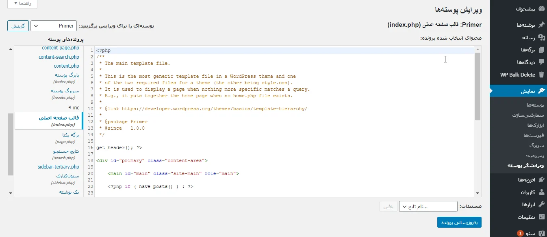Click the code editor vertical scrollbar thumb
The width and height of the screenshot is (547, 237).
pyautogui.click(x=478, y=86)
